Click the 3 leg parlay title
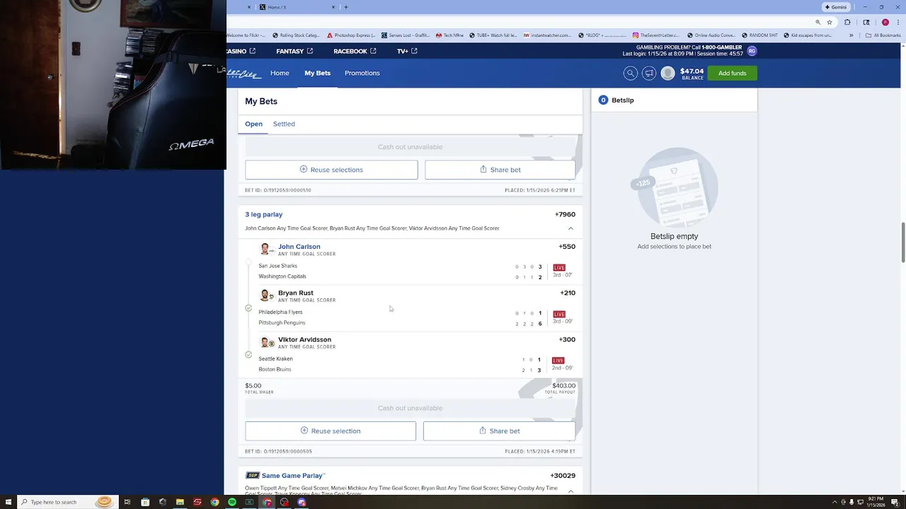906x509 pixels. pos(263,214)
